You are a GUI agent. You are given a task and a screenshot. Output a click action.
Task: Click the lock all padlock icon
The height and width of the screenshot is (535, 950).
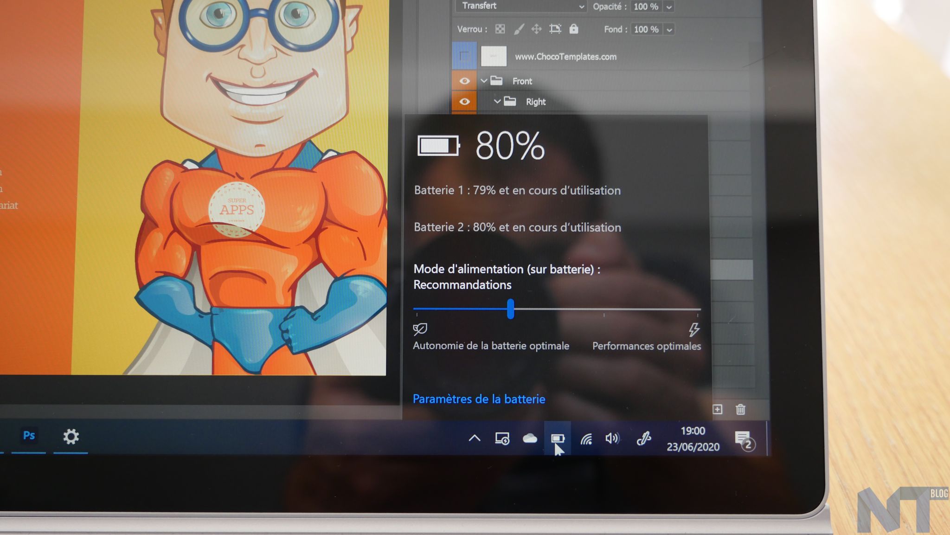574,29
